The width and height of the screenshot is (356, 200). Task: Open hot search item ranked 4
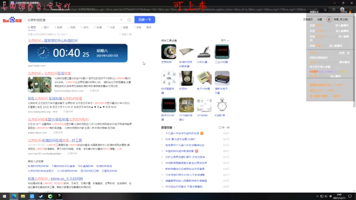point(180,151)
